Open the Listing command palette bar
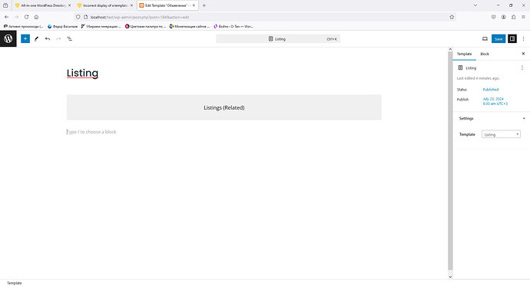This screenshot has width=530, height=286. [278, 39]
